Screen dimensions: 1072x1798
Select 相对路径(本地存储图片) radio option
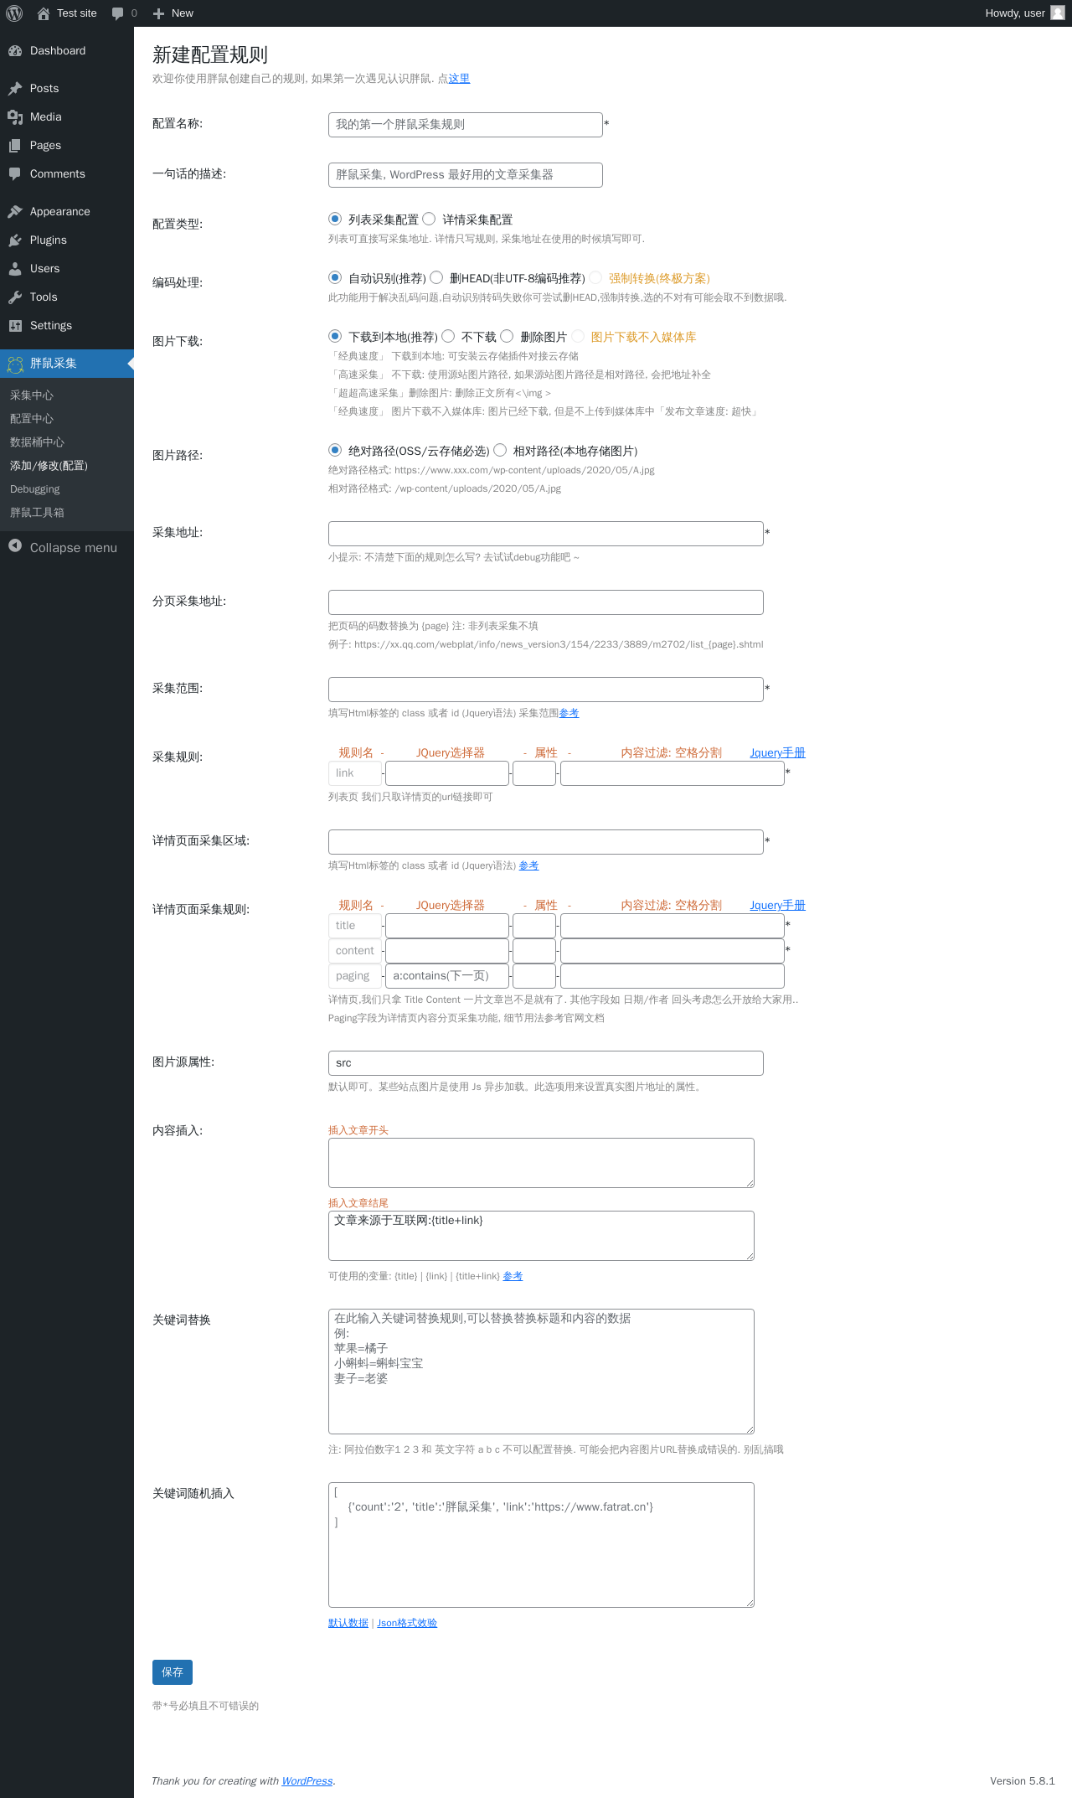pos(500,450)
